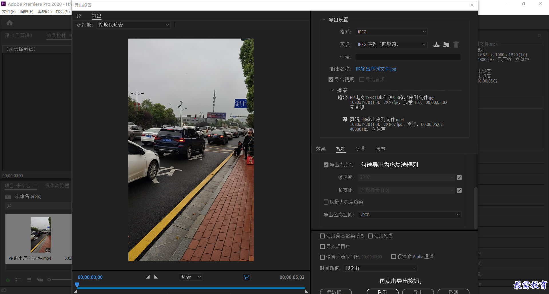Toggle the match source checkbox for 帧速率
The image size is (549, 294).
click(x=459, y=178)
